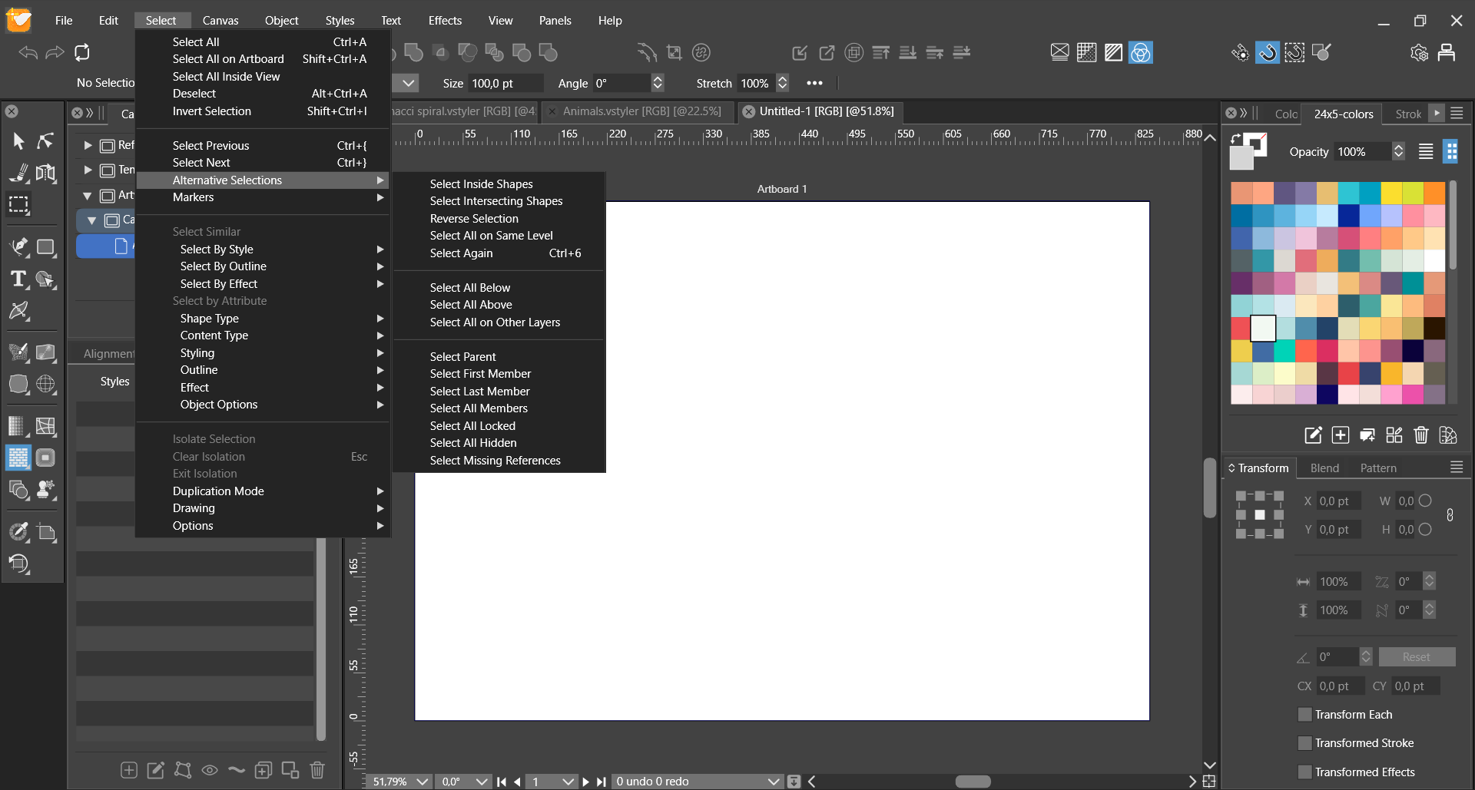Viewport: 1475px width, 790px height.
Task: Enable the Transform Each checkbox
Action: pos(1304,715)
